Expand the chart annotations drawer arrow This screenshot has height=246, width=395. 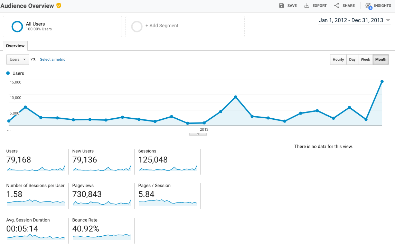tap(198, 134)
